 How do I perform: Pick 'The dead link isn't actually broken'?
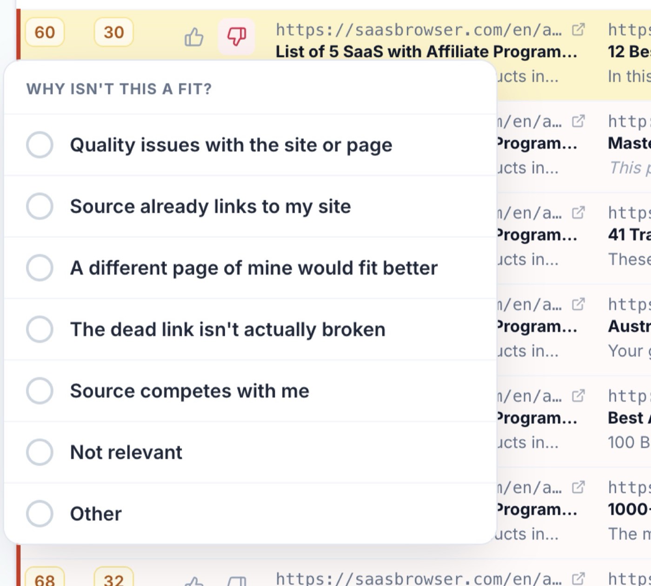251,329
